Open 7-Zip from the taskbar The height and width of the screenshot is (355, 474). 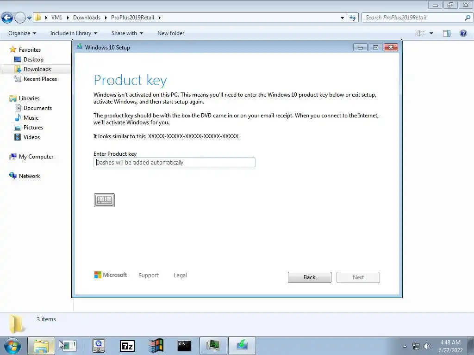[127, 346]
